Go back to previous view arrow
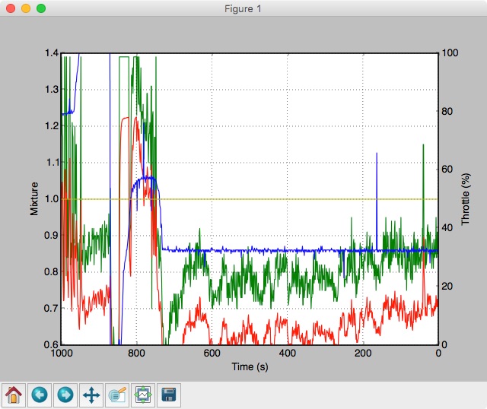Image resolution: width=487 pixels, height=409 pixels. tap(40, 395)
